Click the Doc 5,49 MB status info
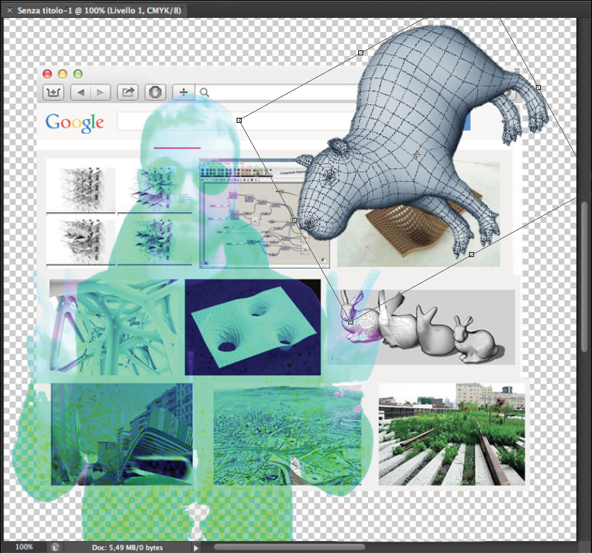 (x=128, y=547)
